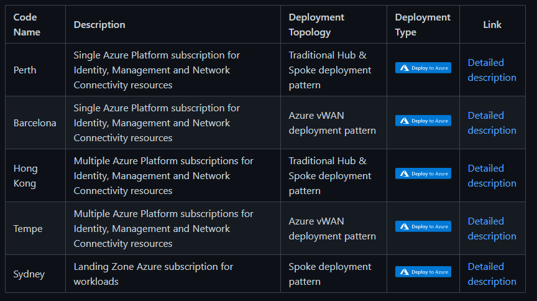Click Landing Zone Azure subscription for workloads text
537x301 pixels.
click(x=153, y=274)
